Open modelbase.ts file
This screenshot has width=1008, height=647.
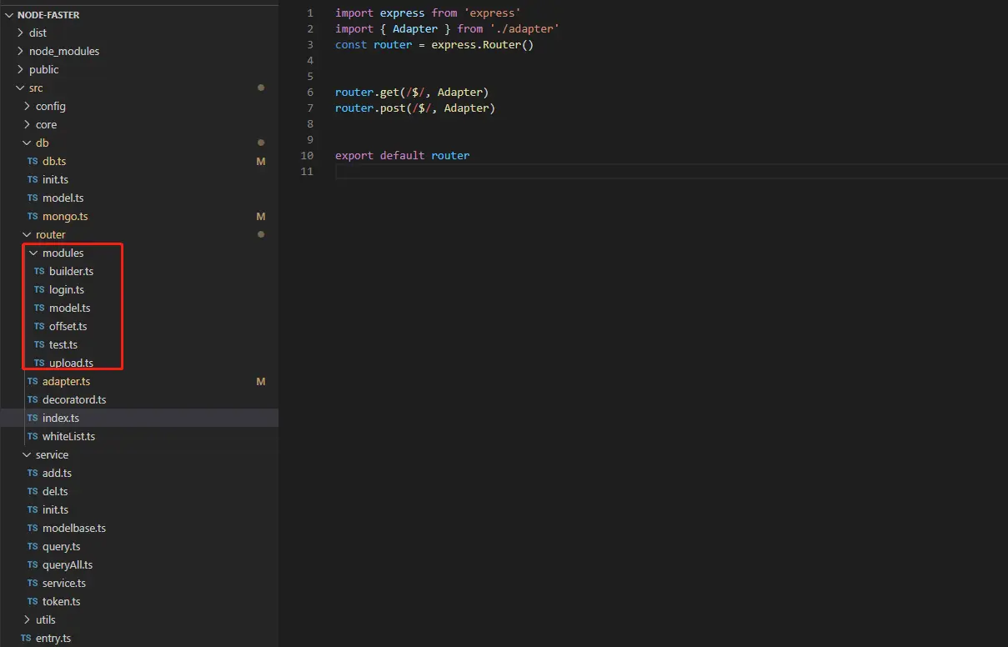click(74, 528)
